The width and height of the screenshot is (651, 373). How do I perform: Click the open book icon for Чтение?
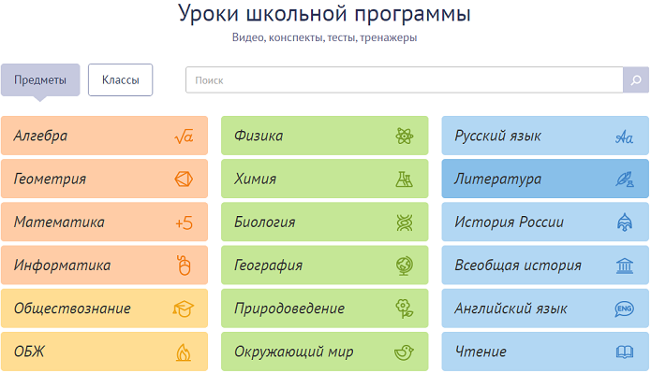624,352
